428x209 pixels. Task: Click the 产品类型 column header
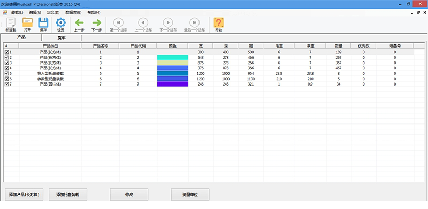pos(50,46)
